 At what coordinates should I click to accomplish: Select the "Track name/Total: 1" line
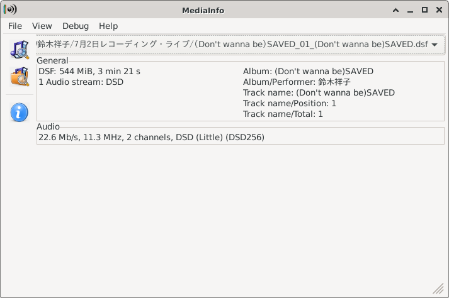pyautogui.click(x=283, y=114)
